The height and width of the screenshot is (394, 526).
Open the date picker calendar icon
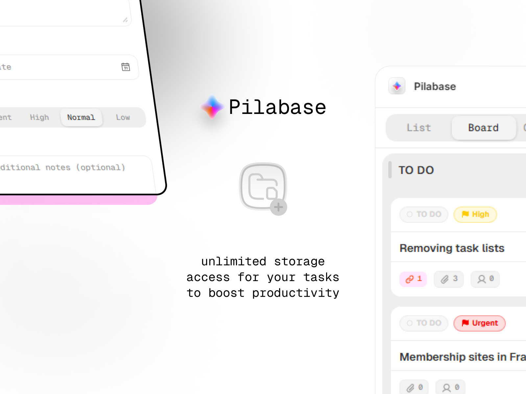pos(126,67)
